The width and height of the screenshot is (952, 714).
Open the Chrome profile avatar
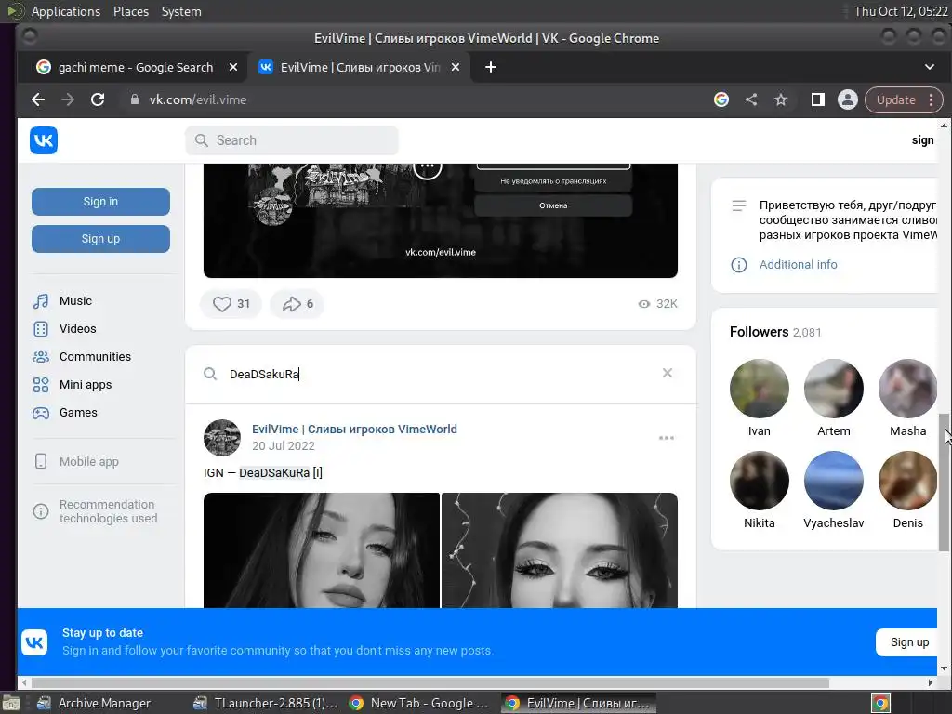tap(848, 99)
